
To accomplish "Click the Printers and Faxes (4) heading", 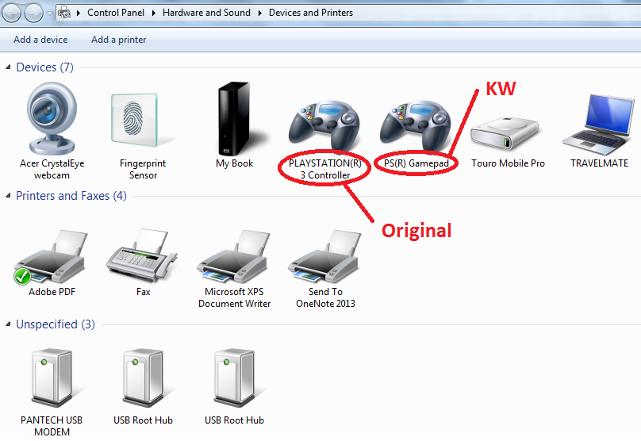I will click(71, 196).
